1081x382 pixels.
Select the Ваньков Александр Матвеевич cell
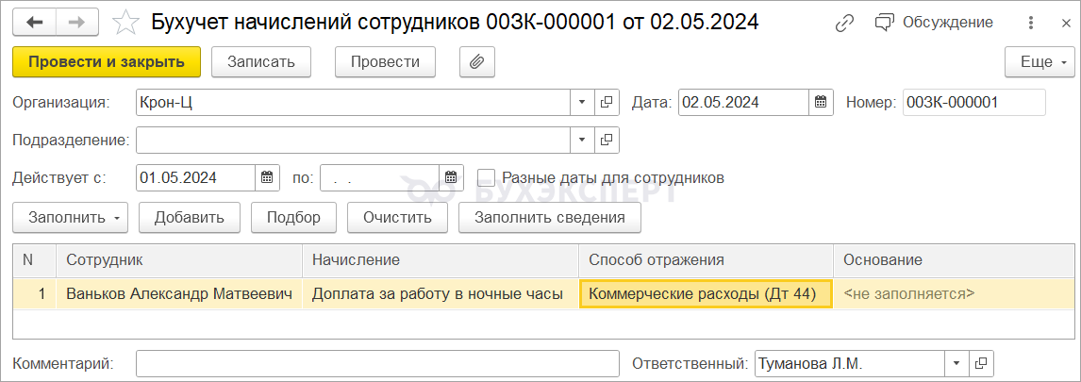click(x=178, y=293)
